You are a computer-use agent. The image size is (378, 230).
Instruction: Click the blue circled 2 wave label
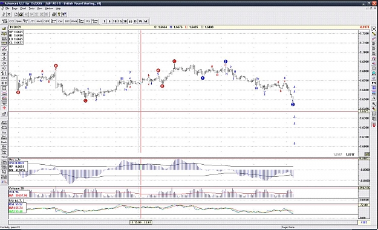click(226, 62)
